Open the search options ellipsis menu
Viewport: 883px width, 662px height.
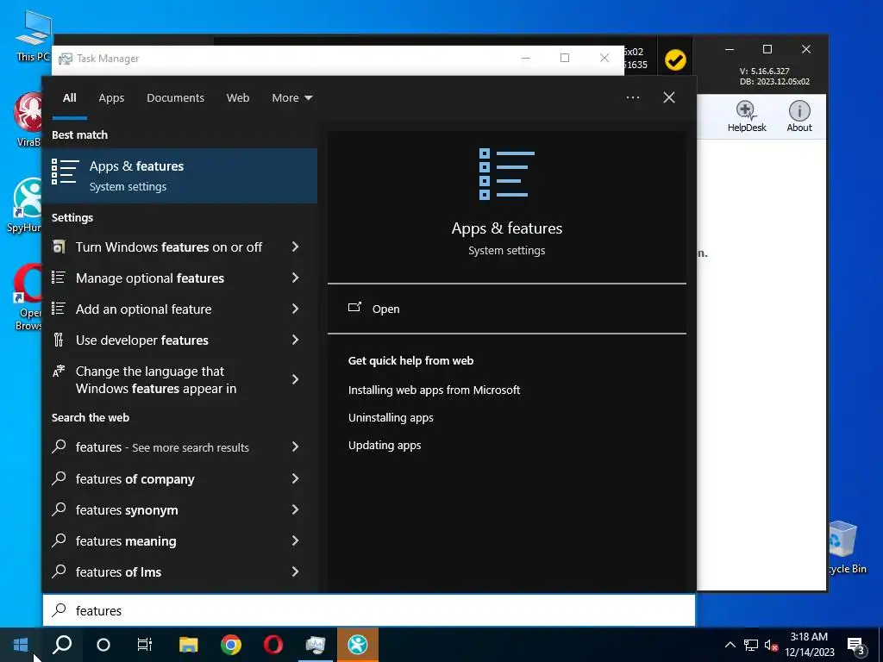coord(633,97)
